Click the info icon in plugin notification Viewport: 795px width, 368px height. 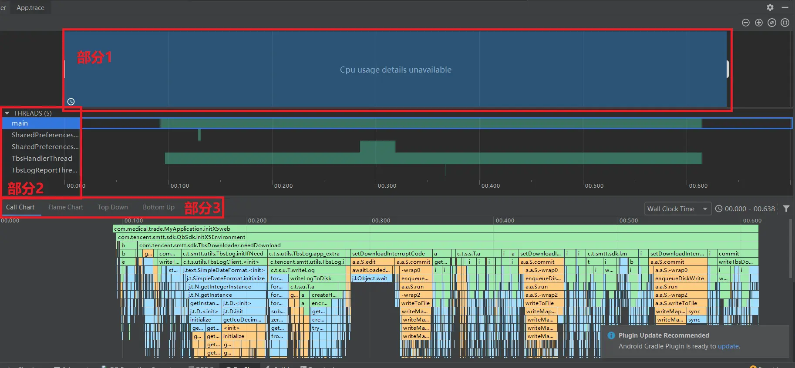pos(611,335)
